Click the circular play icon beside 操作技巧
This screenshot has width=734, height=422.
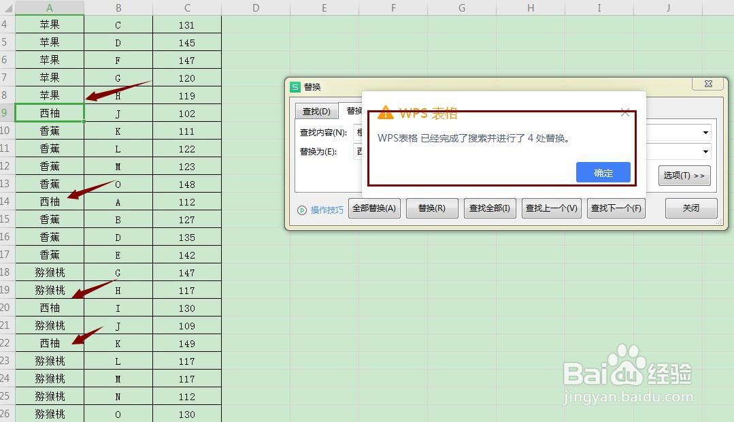(x=301, y=210)
